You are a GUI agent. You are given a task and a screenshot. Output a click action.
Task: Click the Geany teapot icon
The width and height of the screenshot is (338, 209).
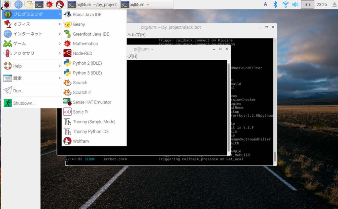click(67, 24)
